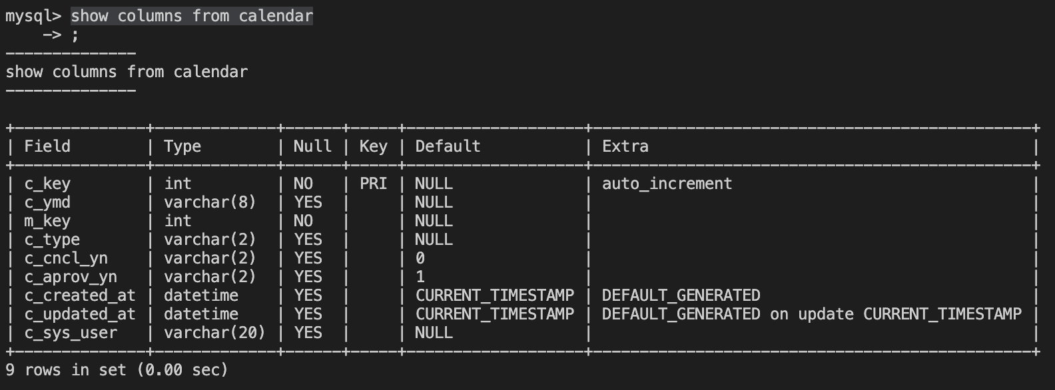Click the c_cncl_yn field name
Screen dimensions: 1055x390
[x=66, y=258]
